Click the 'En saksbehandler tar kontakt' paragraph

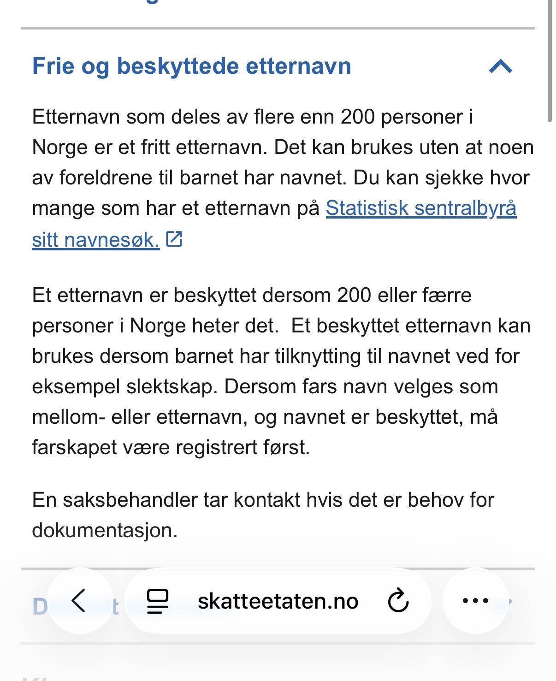(263, 500)
